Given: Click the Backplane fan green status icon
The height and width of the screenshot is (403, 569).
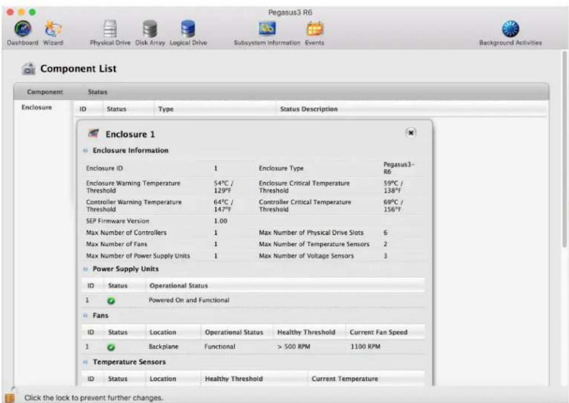Looking at the screenshot, I should click(x=111, y=347).
